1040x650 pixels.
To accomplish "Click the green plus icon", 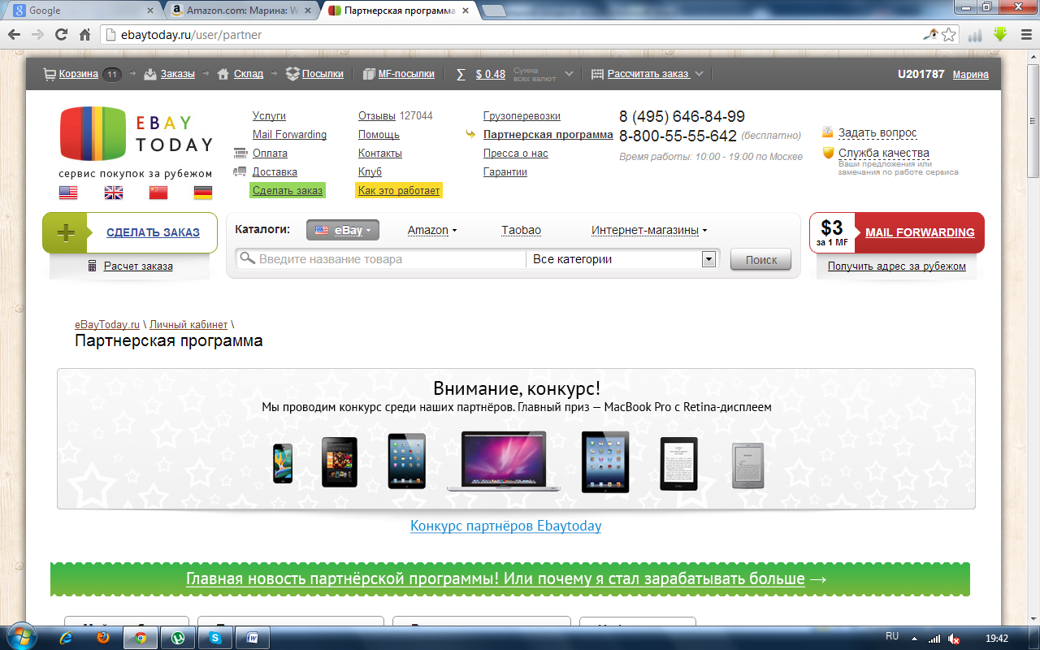I will click(65, 233).
